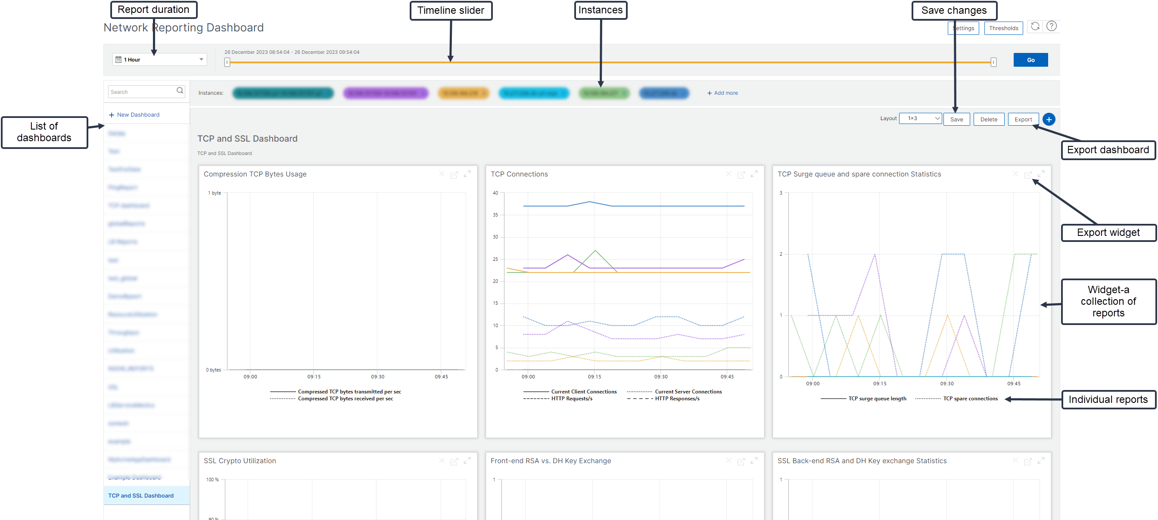Click the blue plus add widget button
Screen dimensions: 1158x520
(1049, 119)
